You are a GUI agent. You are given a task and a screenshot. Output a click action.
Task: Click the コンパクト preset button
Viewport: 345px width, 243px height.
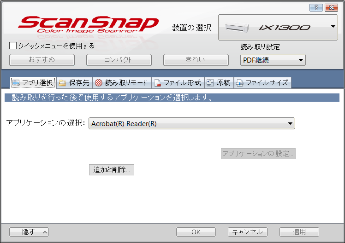119,60
